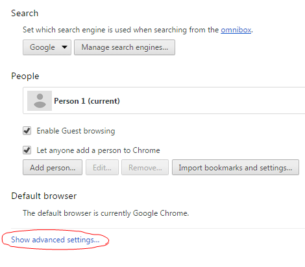Open Import bookmarks and settings
The width and height of the screenshot is (305, 267).
click(x=236, y=167)
